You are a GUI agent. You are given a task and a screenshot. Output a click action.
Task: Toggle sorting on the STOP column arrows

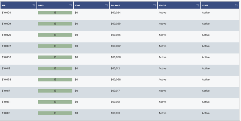pyautogui.click(x=106, y=5)
